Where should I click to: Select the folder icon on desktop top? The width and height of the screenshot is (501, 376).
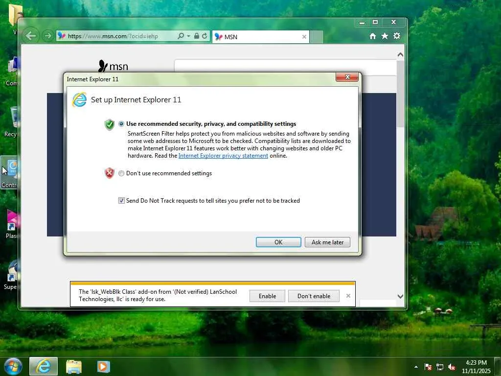(14, 14)
